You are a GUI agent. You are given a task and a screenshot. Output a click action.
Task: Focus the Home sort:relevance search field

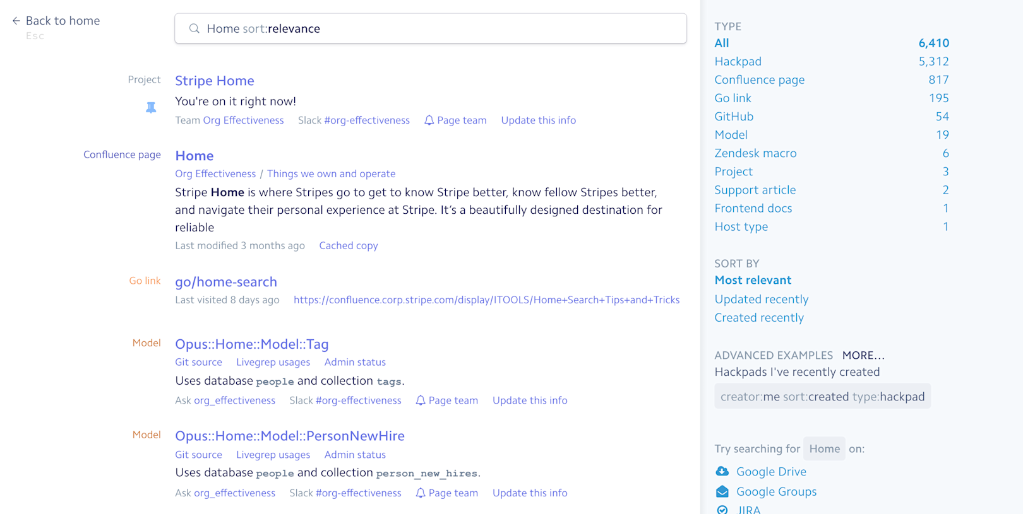pyautogui.click(x=431, y=28)
